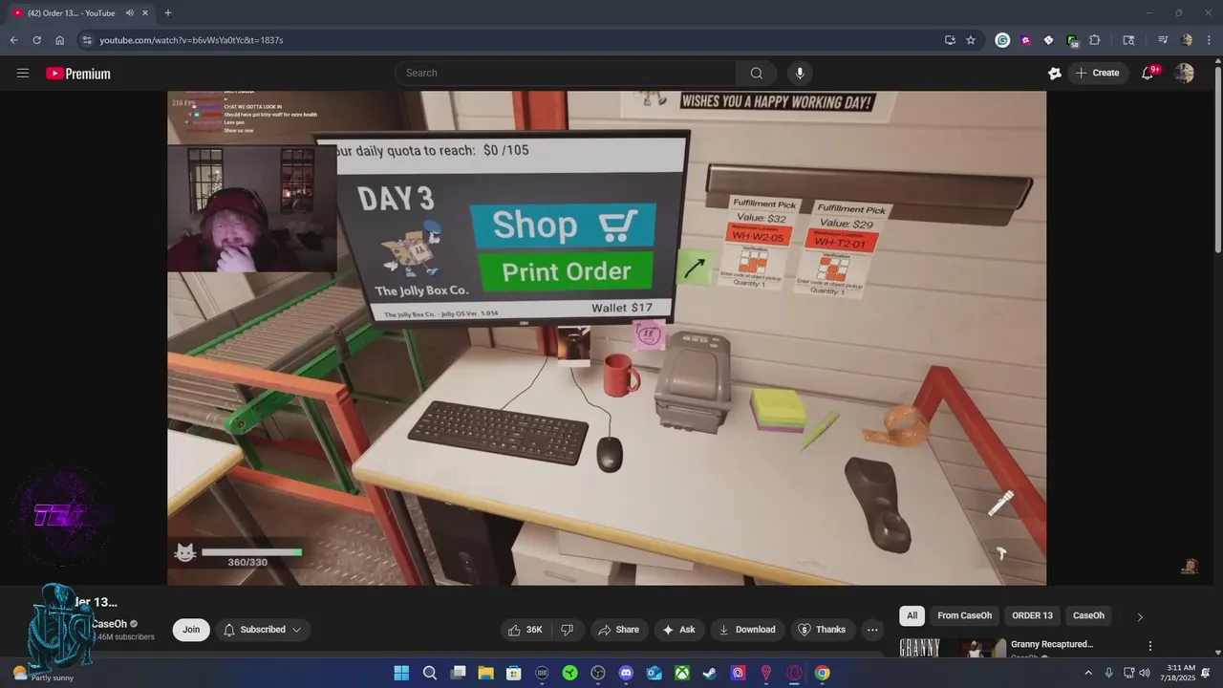
Task: Show hidden system tray icons
Action: [x=1087, y=673]
